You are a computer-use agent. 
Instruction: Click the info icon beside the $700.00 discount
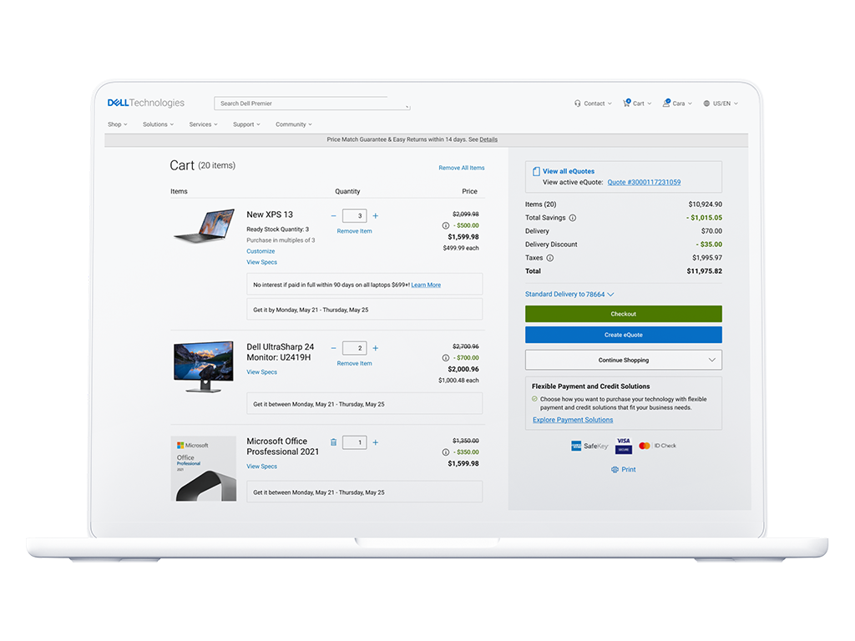446,358
